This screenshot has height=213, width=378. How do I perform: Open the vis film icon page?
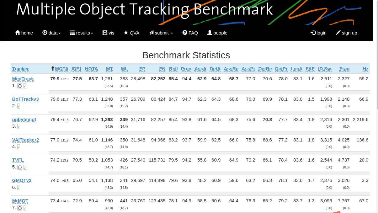click(x=105, y=33)
